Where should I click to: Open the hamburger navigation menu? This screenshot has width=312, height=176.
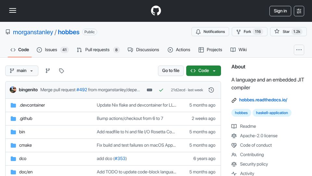pos(13,10)
